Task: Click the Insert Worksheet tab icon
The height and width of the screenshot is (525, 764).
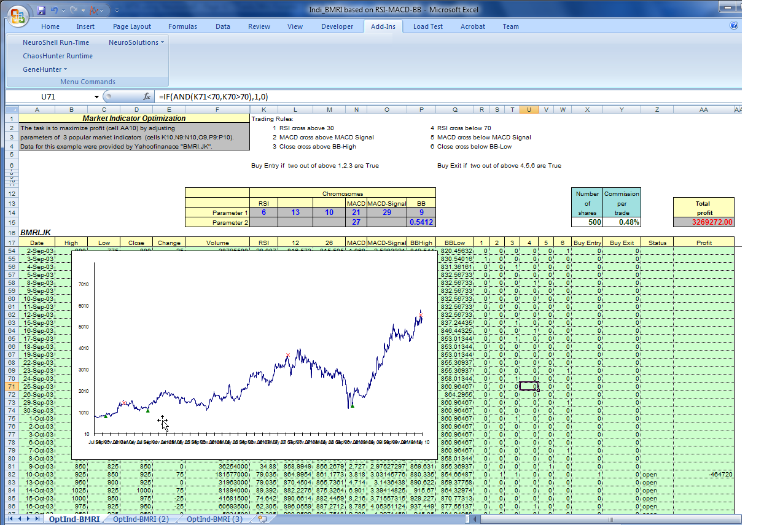Action: [x=262, y=519]
